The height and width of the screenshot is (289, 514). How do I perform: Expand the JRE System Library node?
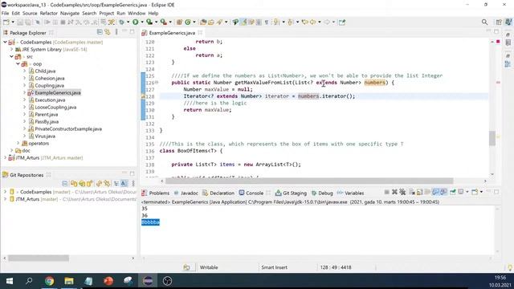coord(12,50)
